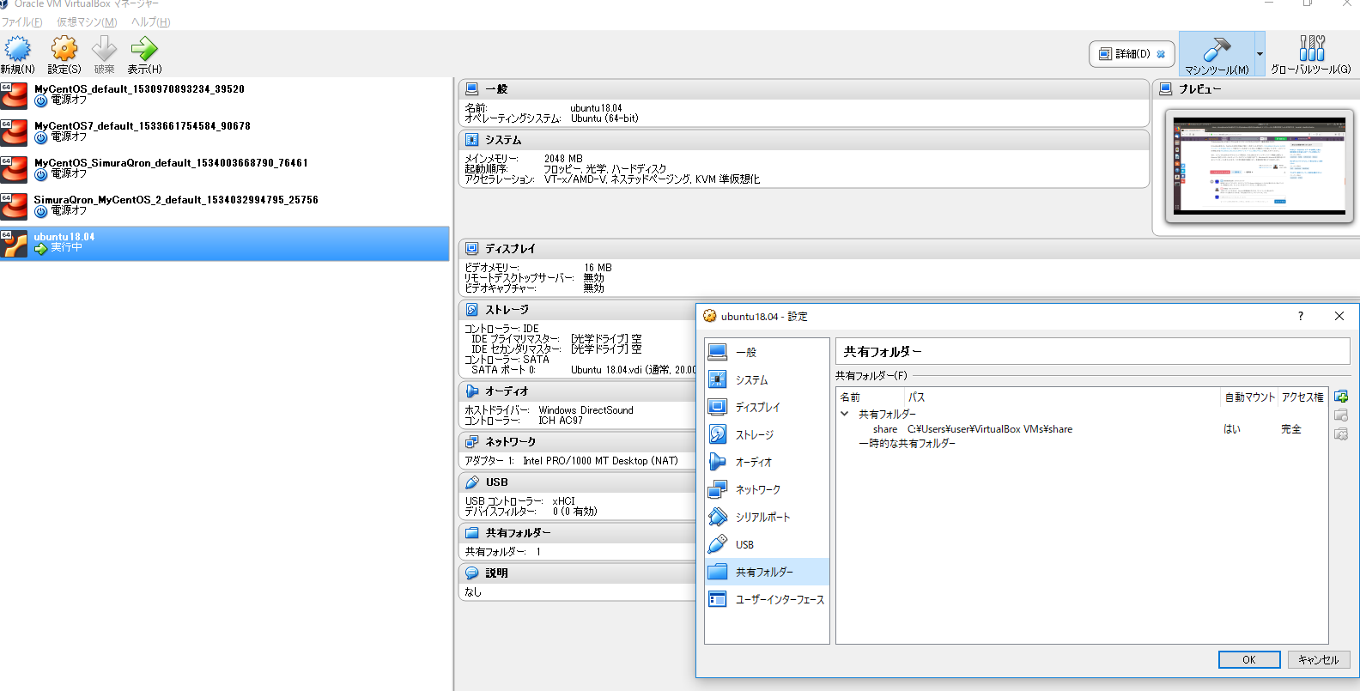Open ユーザーインターフェース page in settings

coord(767,599)
